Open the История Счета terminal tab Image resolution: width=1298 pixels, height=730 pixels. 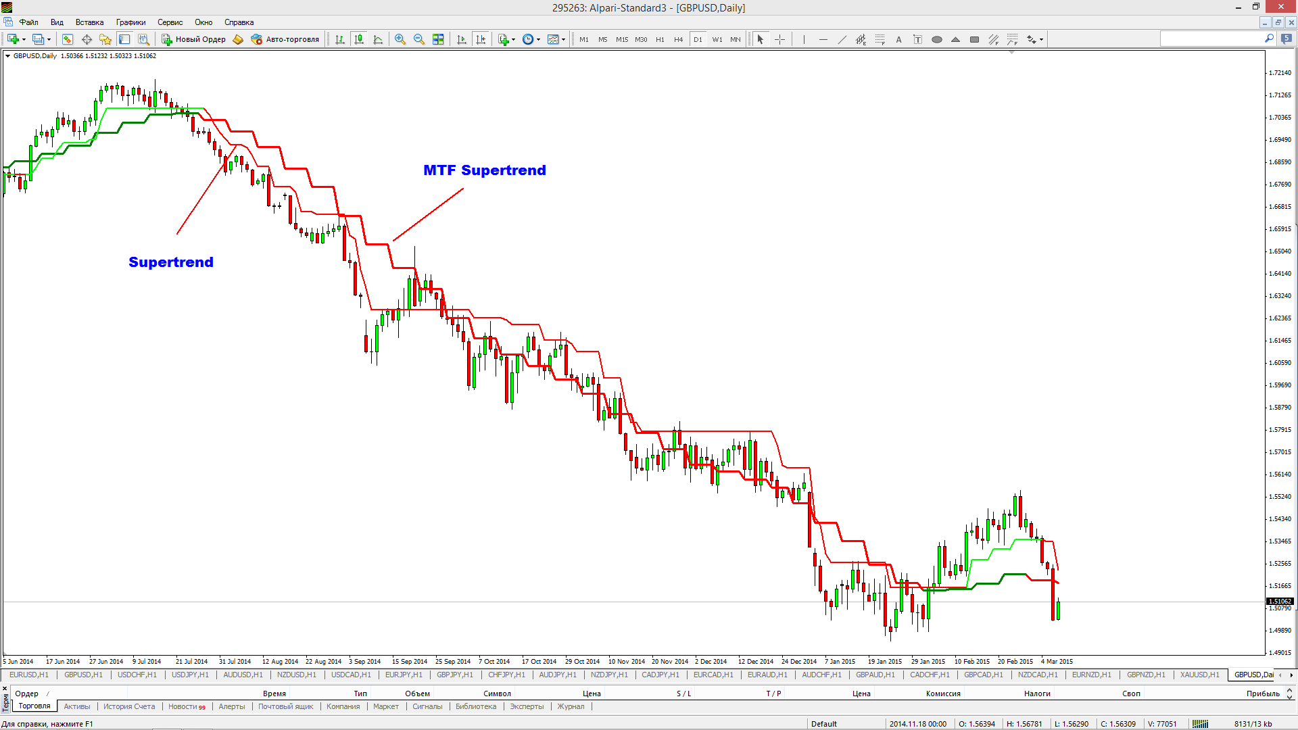(129, 706)
